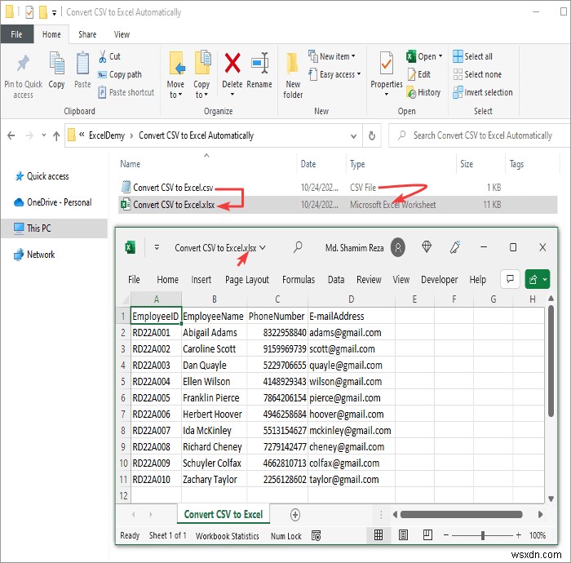Click Pin to Quick access icon
Image resolution: width=571 pixels, height=563 pixels.
click(23, 64)
